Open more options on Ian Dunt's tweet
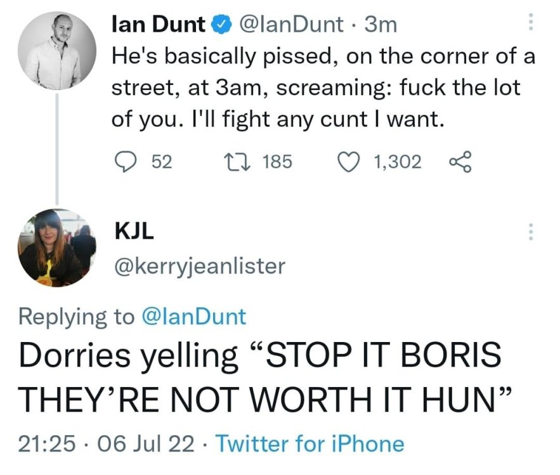 pos(530,23)
